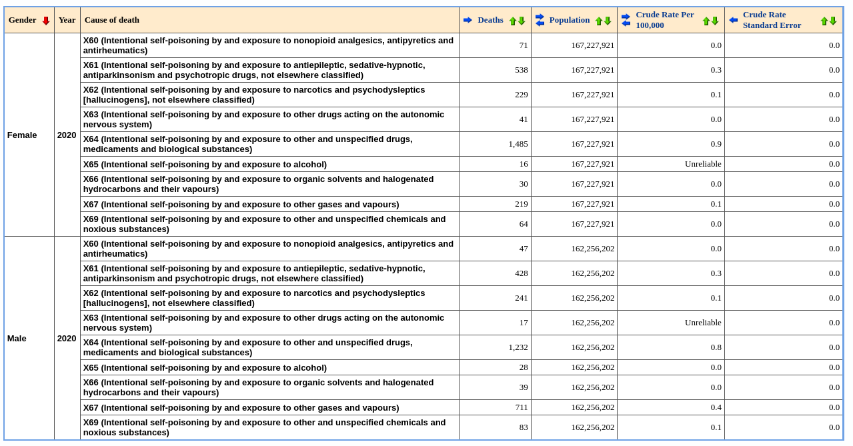
Task: Sort Deaths ascending with green up arrow
Action: (x=513, y=21)
